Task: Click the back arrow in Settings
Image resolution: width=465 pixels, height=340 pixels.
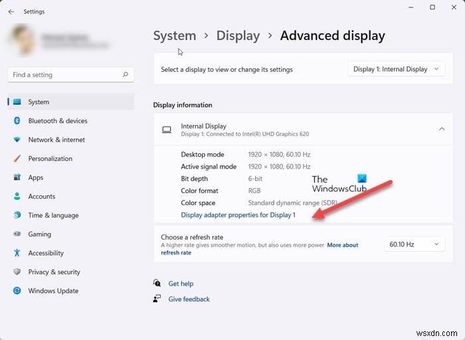Action: click(11, 11)
